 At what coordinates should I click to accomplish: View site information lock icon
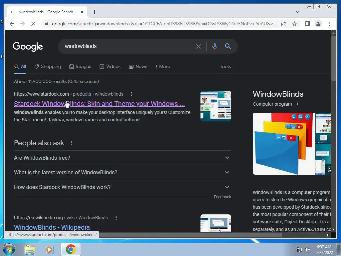[x=47, y=24]
